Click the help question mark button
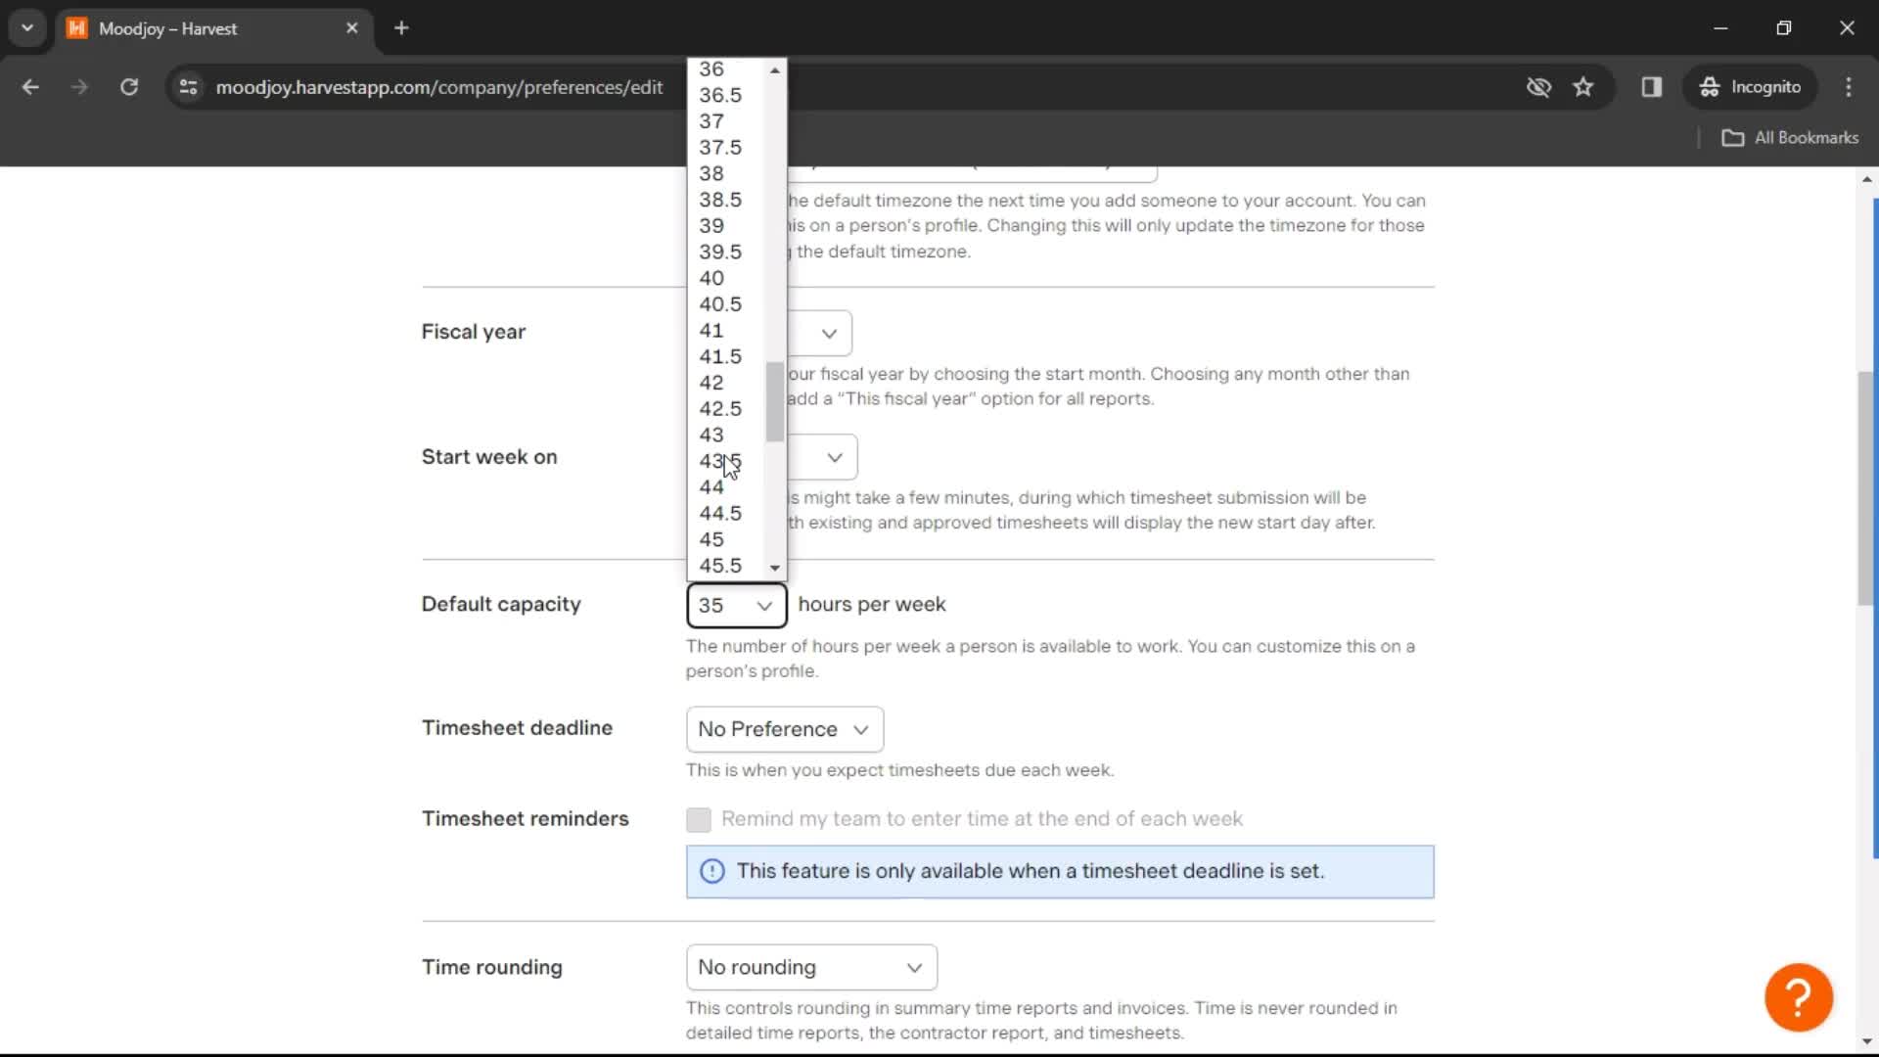The width and height of the screenshot is (1879, 1057). (x=1803, y=996)
